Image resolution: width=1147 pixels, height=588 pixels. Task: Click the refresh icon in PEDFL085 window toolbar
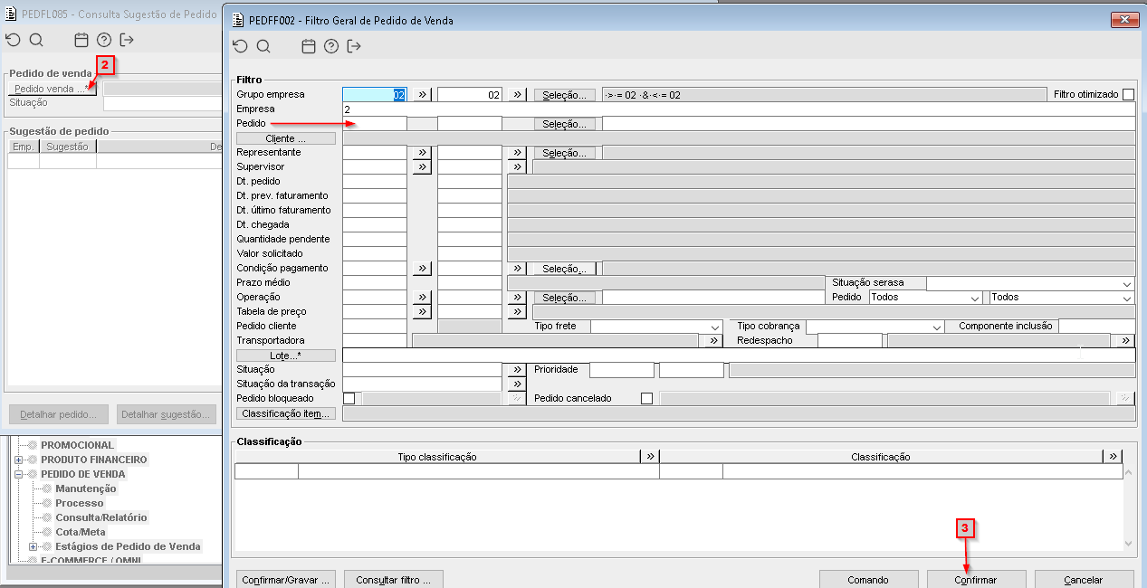click(13, 40)
